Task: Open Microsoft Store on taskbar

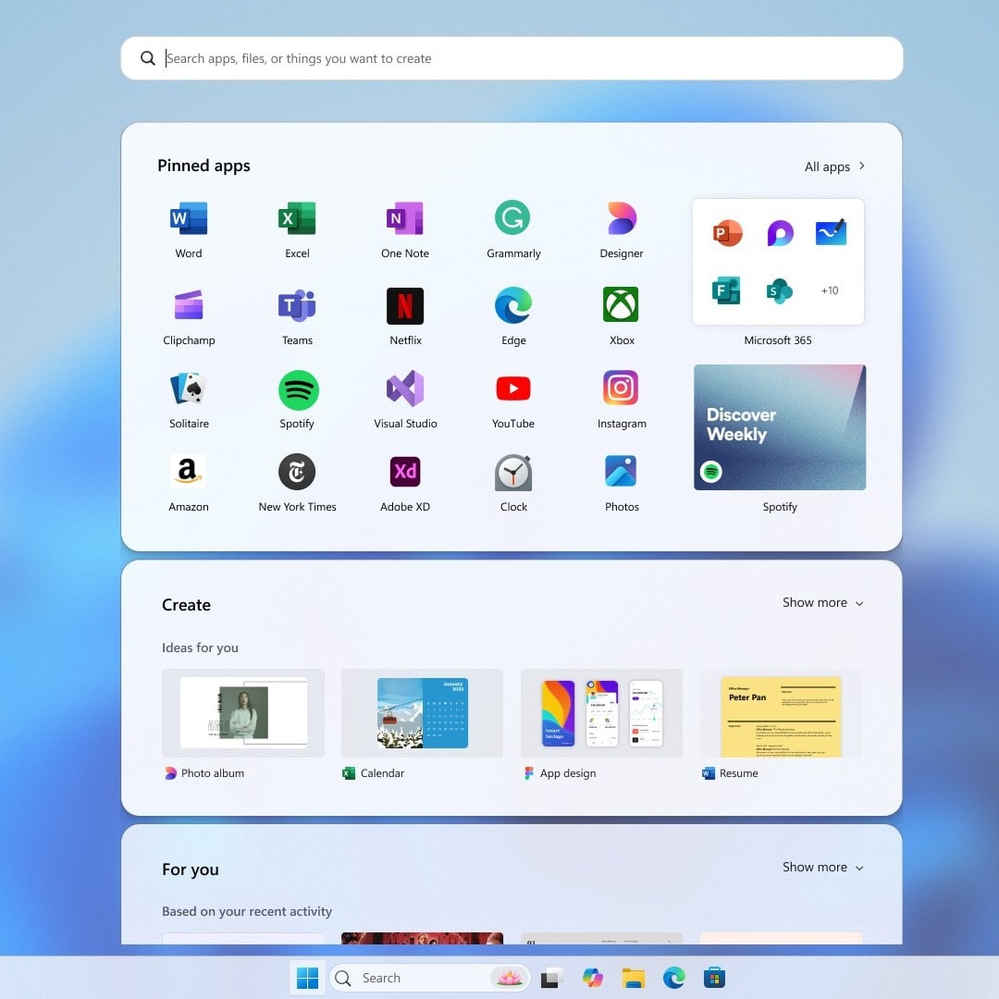Action: point(714,978)
